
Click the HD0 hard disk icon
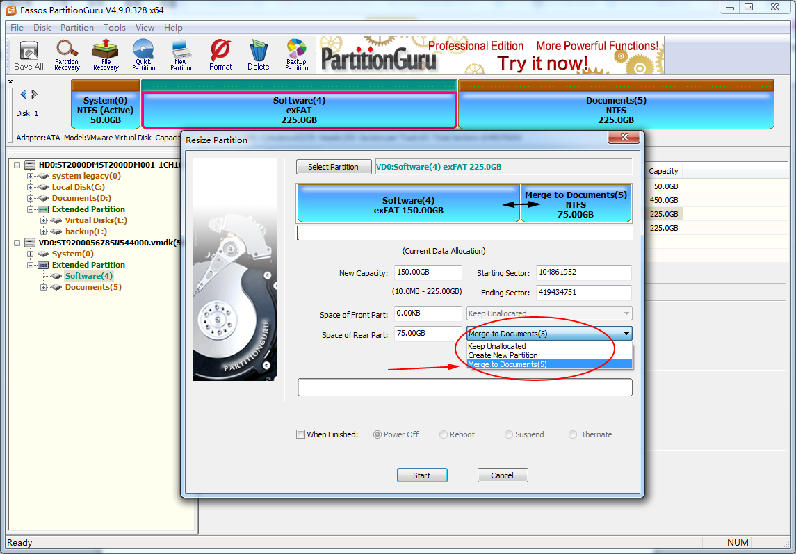[x=31, y=165]
